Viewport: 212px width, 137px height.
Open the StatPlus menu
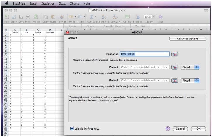[x=19, y=4]
